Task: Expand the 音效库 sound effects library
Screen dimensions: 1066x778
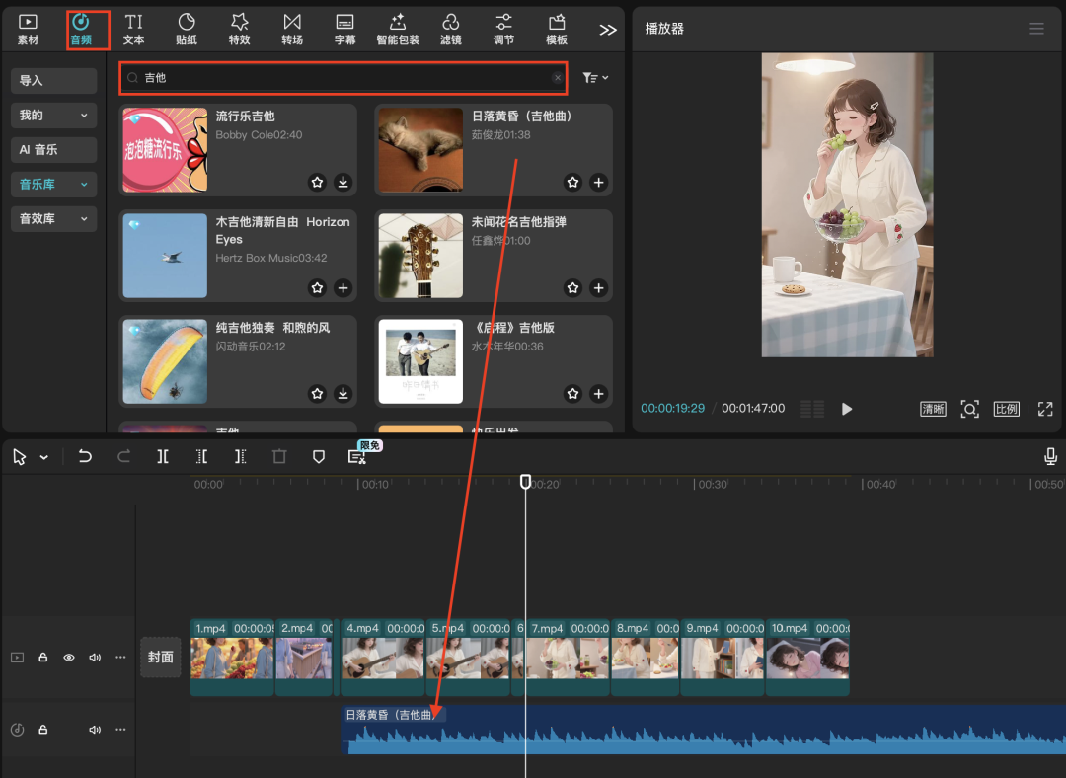Action: tap(54, 219)
